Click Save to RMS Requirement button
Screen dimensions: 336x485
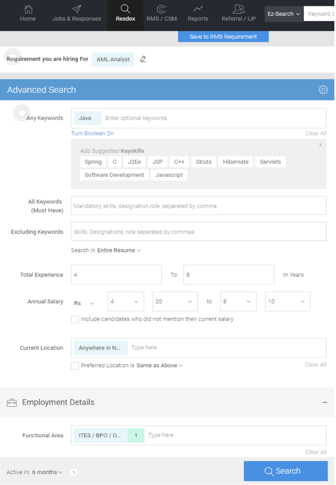(223, 36)
